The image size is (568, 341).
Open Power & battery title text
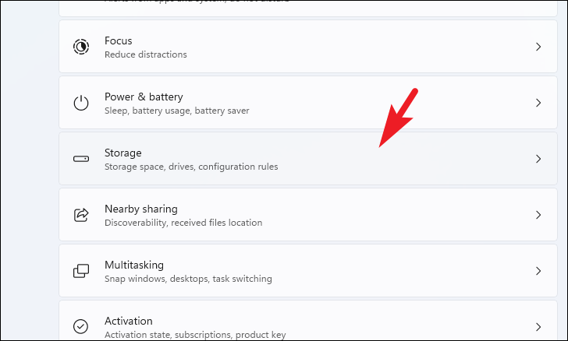pyautogui.click(x=144, y=97)
